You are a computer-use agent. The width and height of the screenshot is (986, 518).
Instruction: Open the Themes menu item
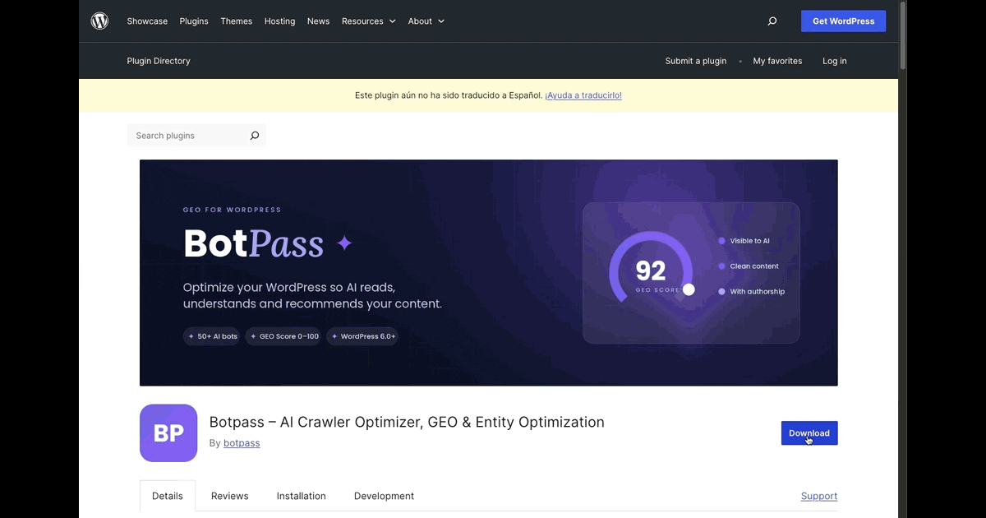coord(237,21)
